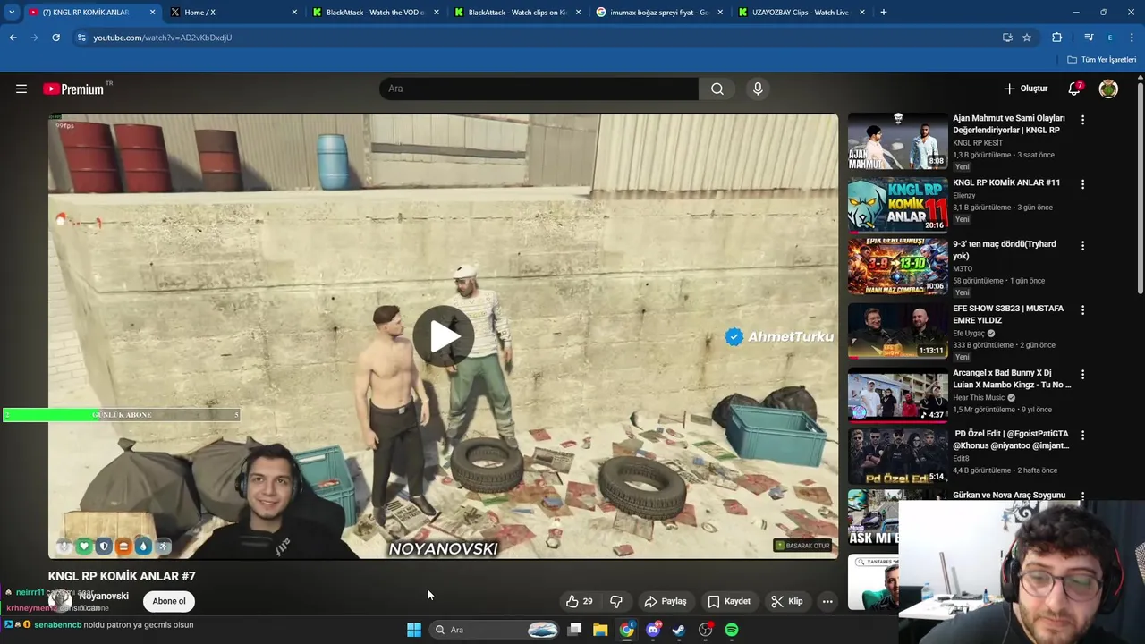Open Tüm Yer İşaretleri bookmarks folder
1145x644 pixels.
click(x=1102, y=60)
